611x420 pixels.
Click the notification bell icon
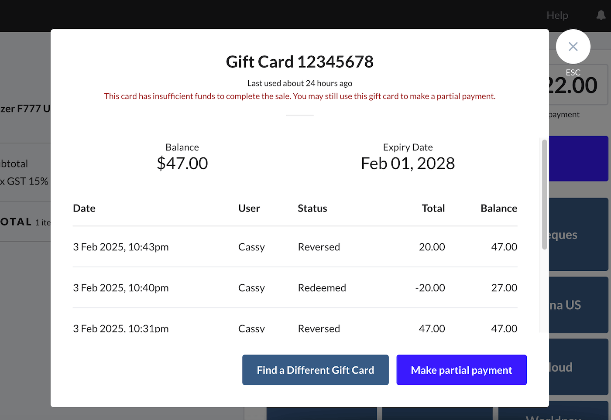(601, 15)
